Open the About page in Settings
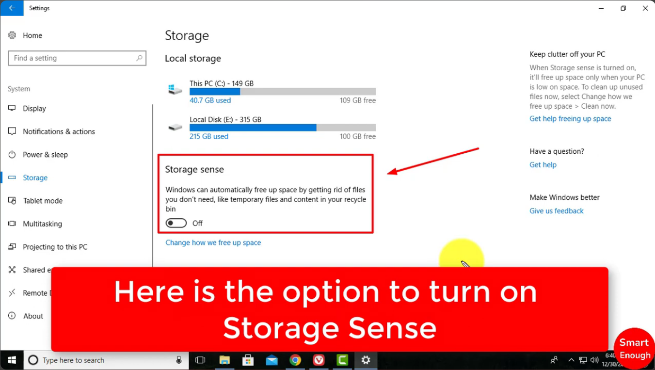655x370 pixels. tap(33, 316)
